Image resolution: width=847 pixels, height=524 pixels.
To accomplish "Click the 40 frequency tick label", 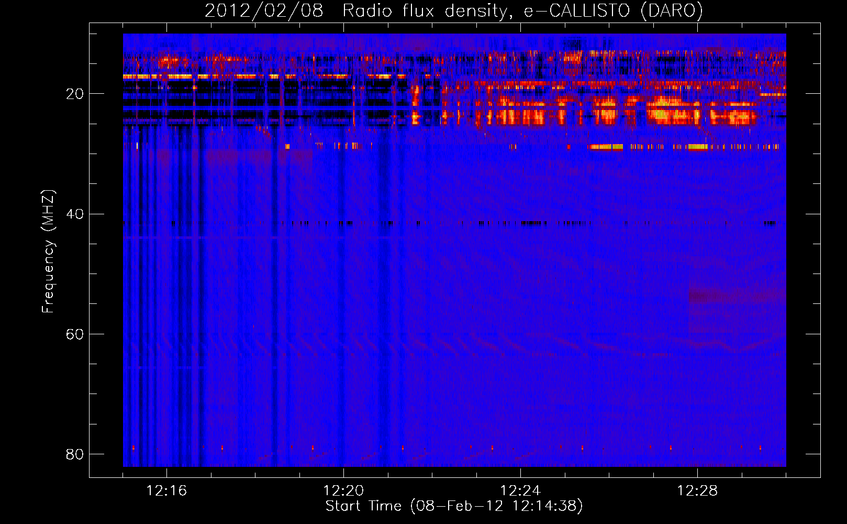I will coord(75,214).
